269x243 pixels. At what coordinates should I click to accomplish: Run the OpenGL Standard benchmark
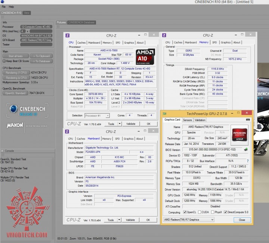coord(15,93)
